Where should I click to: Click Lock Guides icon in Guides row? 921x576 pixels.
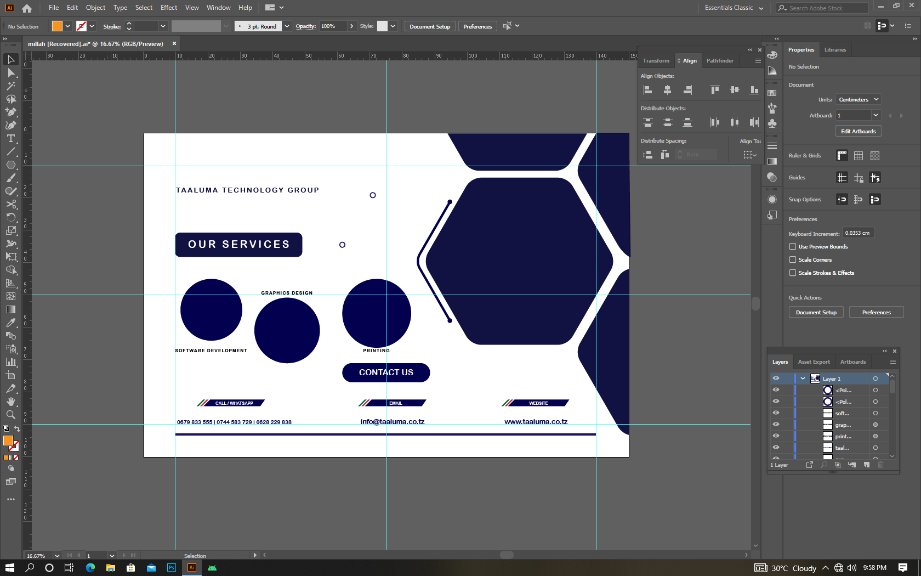tap(859, 178)
